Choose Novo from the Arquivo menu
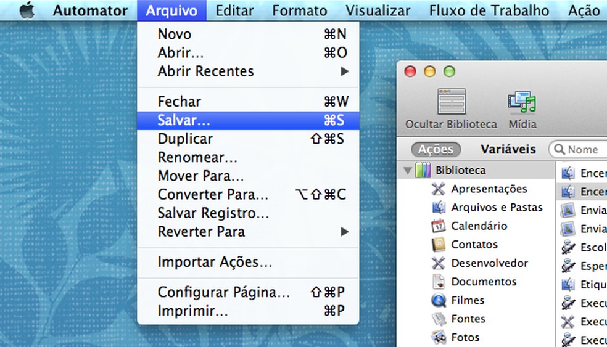607x347 pixels. point(248,34)
